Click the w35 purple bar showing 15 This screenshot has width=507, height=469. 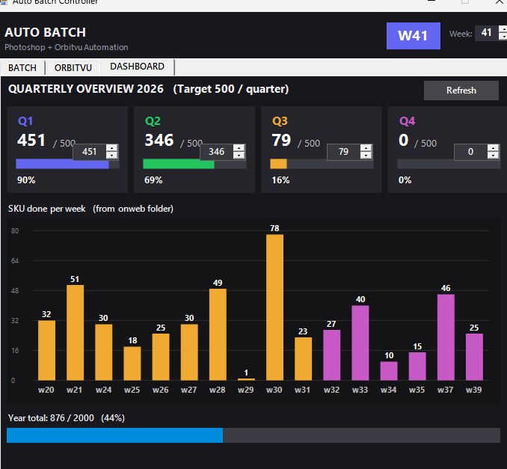tap(417, 366)
